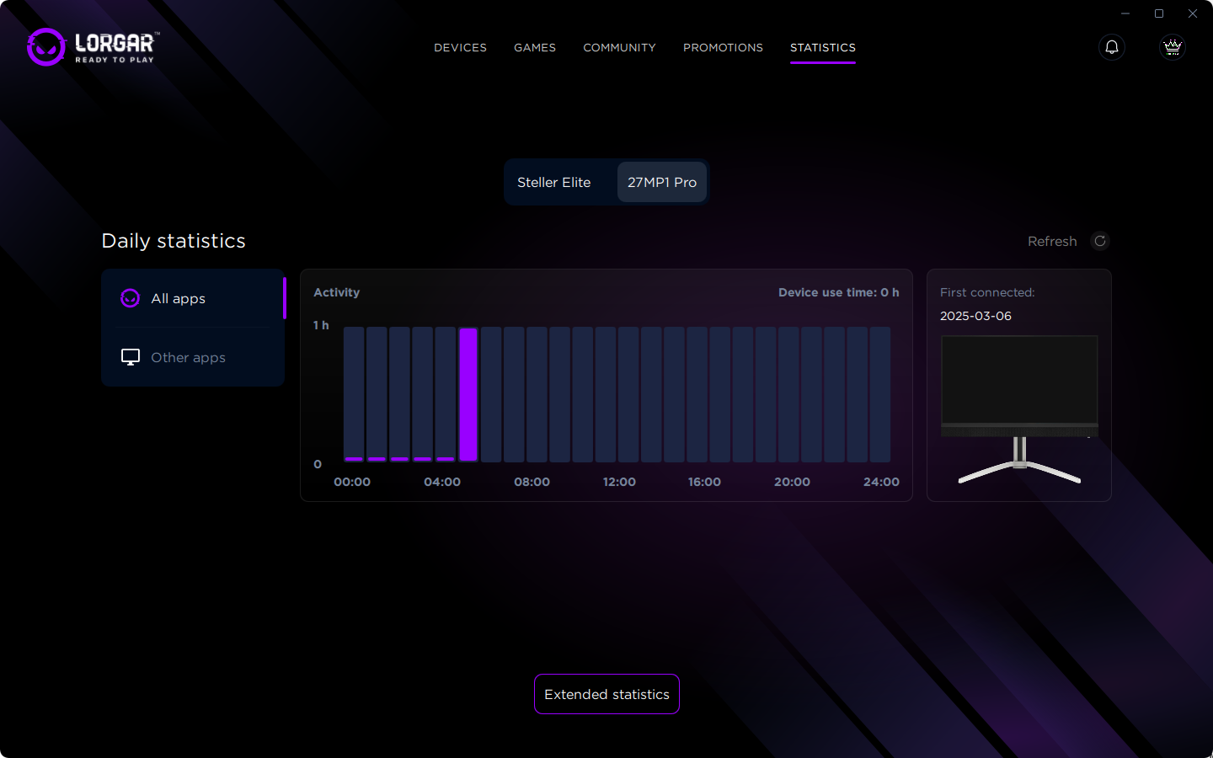The height and width of the screenshot is (758, 1213).
Task: Open Extended statistics
Action: 606,694
